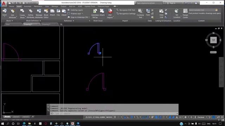Viewport: 225px width, 126px height.
Task: Open the Snap to Underlays ON dropdown
Action: pyautogui.click(x=89, y=17)
